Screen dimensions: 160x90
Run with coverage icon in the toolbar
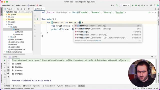(x=139, y=5)
